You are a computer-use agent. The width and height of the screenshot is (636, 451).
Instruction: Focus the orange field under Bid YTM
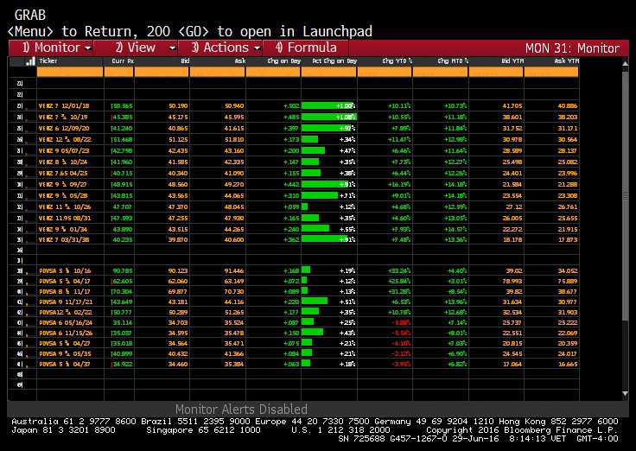[496, 73]
